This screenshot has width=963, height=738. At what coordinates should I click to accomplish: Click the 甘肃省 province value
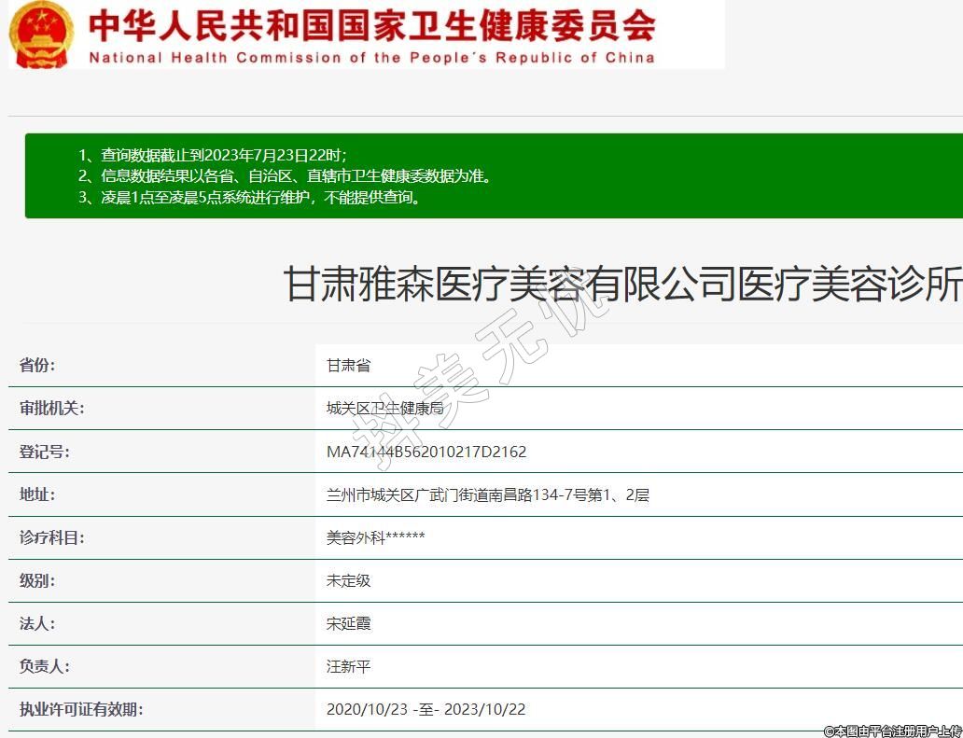[348, 365]
